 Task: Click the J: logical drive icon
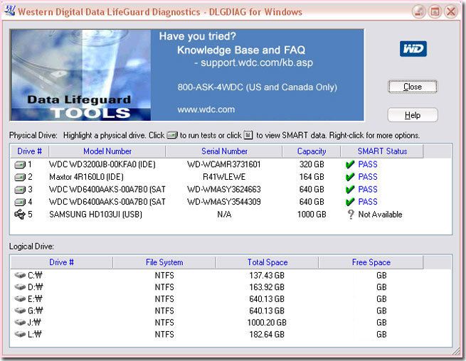pyautogui.click(x=20, y=323)
